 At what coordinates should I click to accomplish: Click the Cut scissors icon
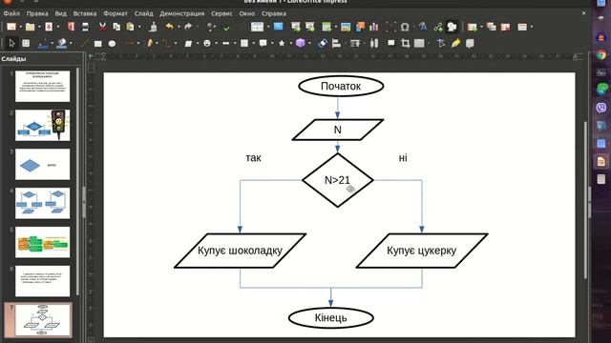pyautogui.click(x=102, y=27)
